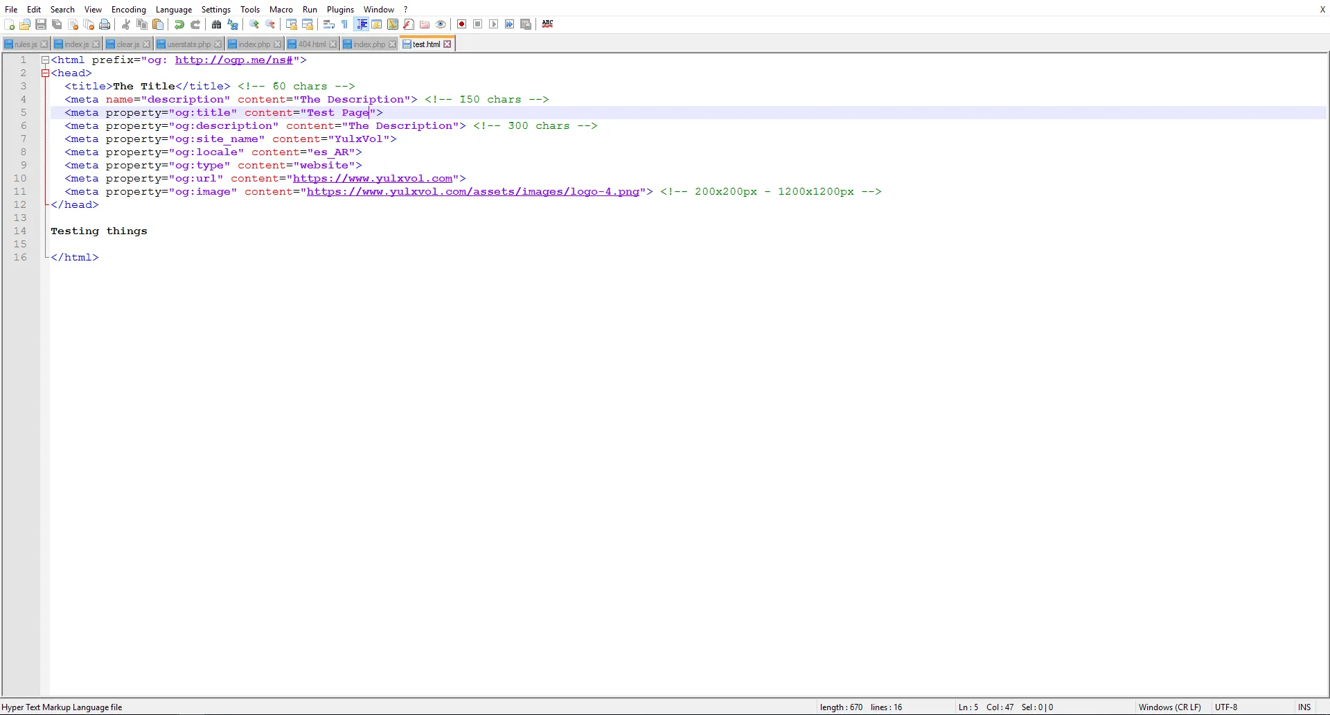
Task: Click the Close All documents icon
Action: click(89, 24)
